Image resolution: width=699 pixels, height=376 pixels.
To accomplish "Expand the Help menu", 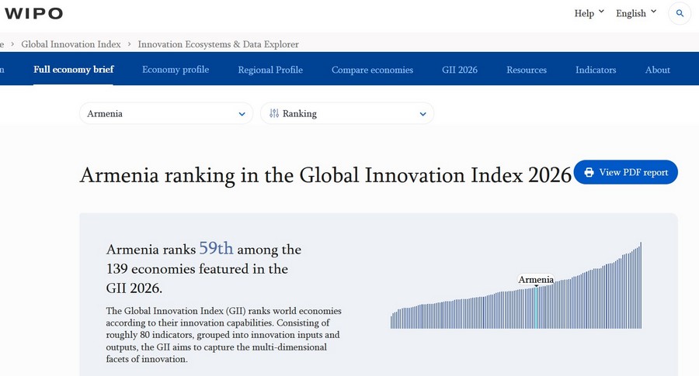I will pyautogui.click(x=589, y=13).
